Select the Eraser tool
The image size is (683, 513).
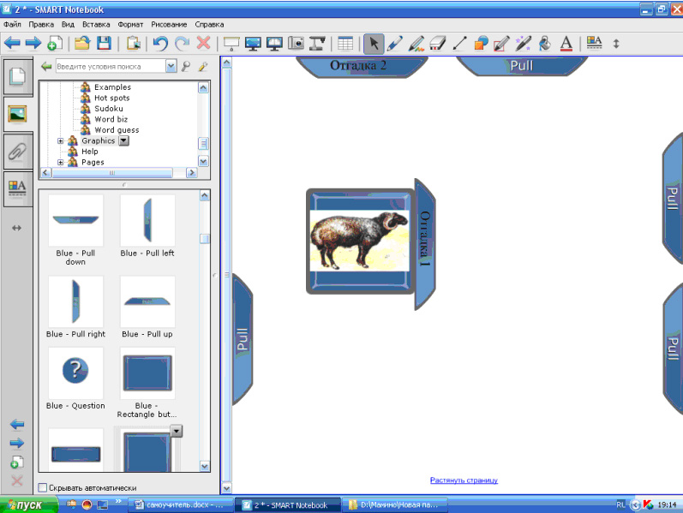[x=438, y=43]
